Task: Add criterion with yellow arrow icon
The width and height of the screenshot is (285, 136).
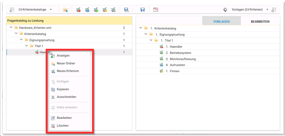Action: point(105,10)
